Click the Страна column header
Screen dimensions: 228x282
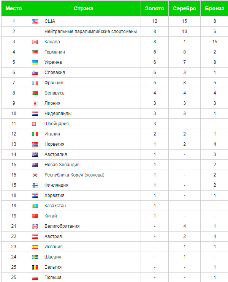(83, 8)
